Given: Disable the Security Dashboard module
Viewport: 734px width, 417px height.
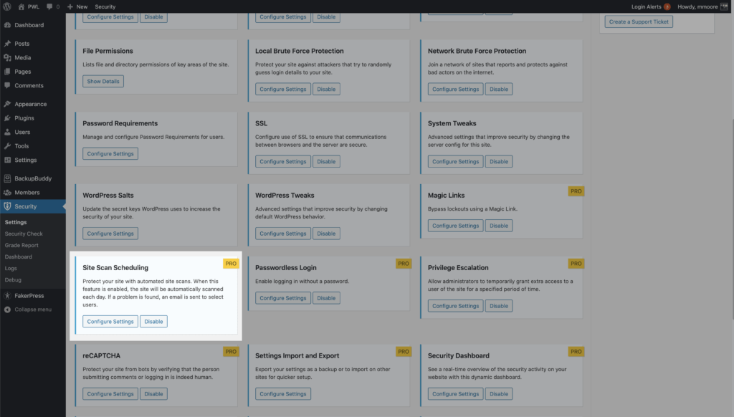Looking at the screenshot, I should tap(499, 394).
